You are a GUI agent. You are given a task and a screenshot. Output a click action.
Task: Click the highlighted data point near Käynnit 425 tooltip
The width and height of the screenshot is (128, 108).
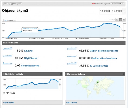pyautogui.click(x=40, y=30)
